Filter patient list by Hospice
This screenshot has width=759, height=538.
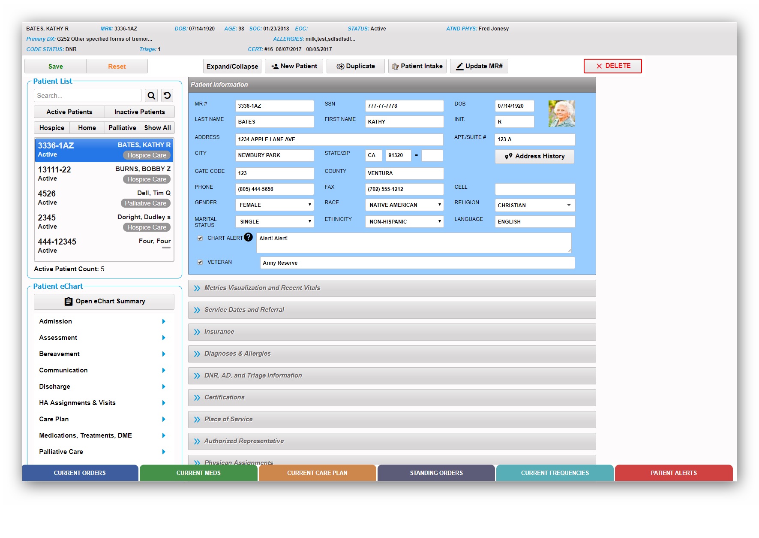pyautogui.click(x=52, y=128)
